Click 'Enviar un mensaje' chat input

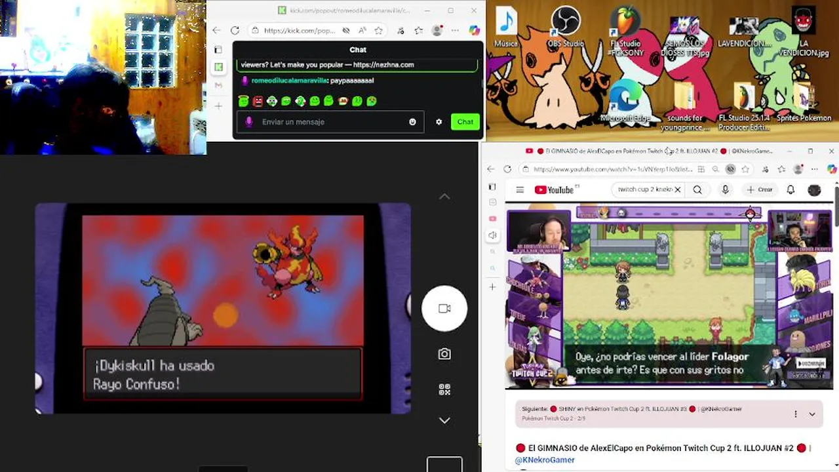330,122
